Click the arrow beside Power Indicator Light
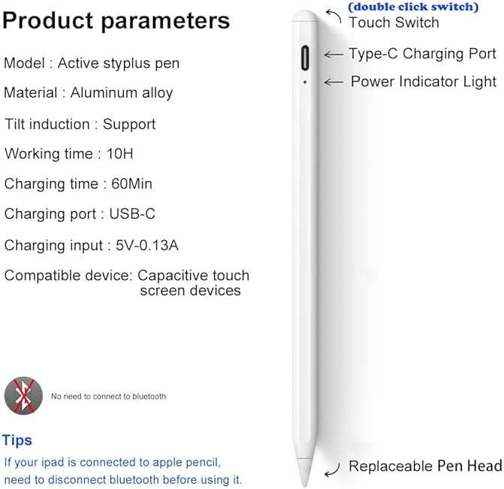 click(333, 83)
